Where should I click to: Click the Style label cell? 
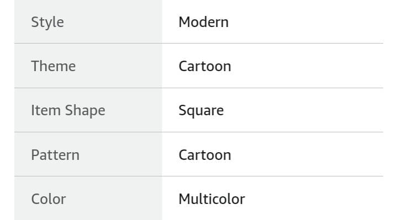click(88, 22)
